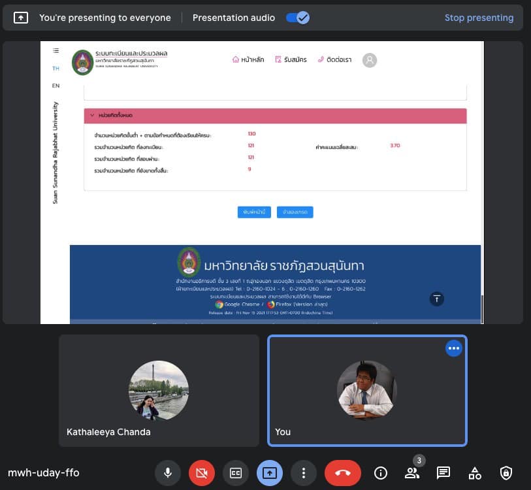Click the present screen button in call bar

(x=270, y=472)
